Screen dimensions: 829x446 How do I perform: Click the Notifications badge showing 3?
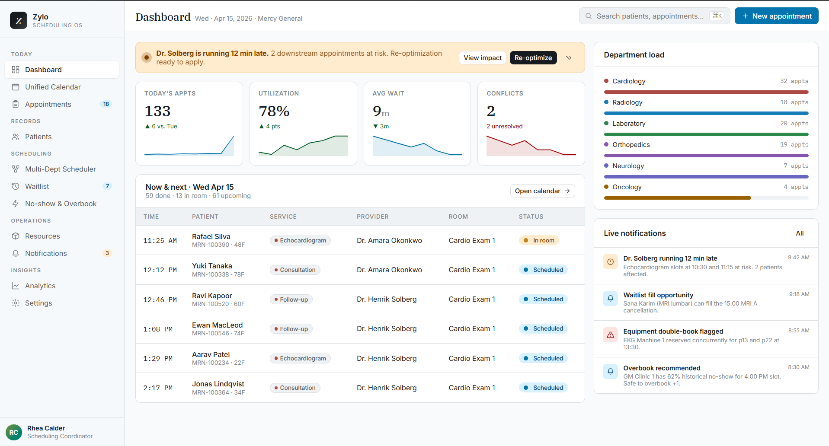tap(107, 253)
